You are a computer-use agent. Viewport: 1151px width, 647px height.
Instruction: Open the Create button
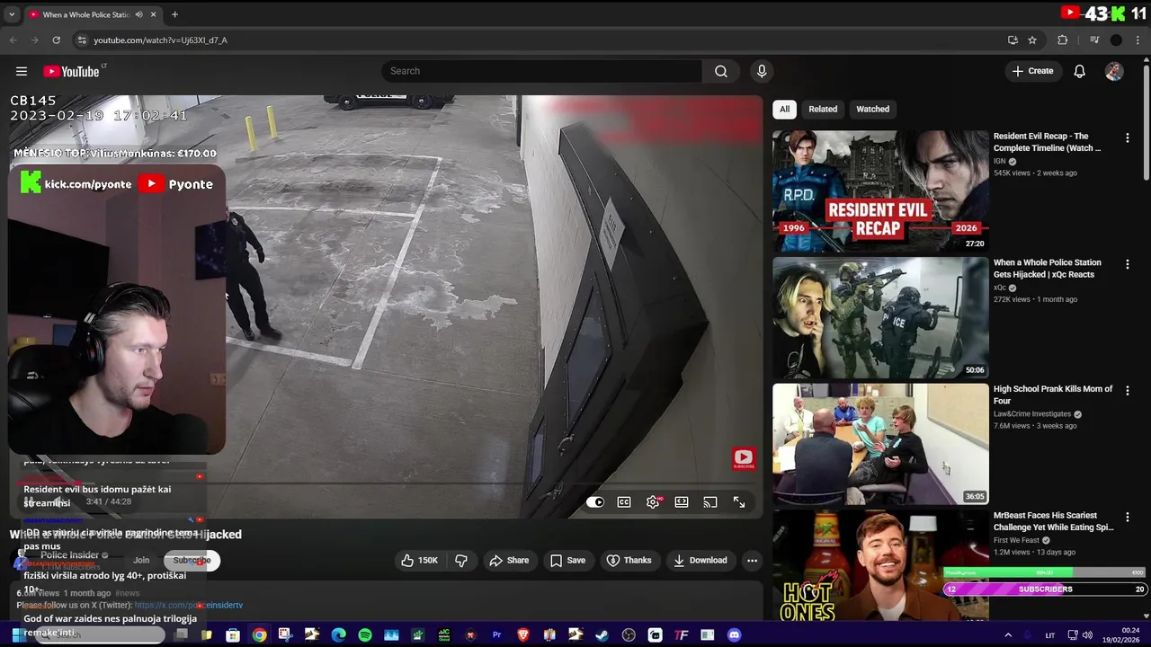click(x=1032, y=71)
